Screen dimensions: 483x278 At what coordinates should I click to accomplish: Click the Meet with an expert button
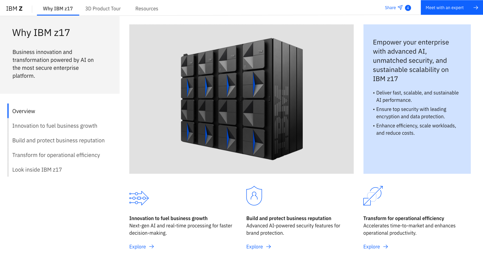[x=452, y=8]
